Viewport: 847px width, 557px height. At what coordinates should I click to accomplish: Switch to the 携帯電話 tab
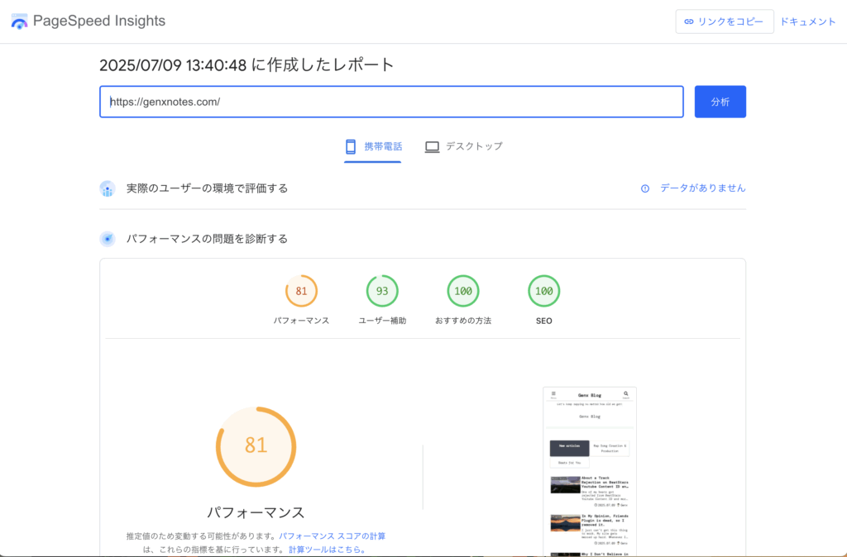click(x=373, y=146)
